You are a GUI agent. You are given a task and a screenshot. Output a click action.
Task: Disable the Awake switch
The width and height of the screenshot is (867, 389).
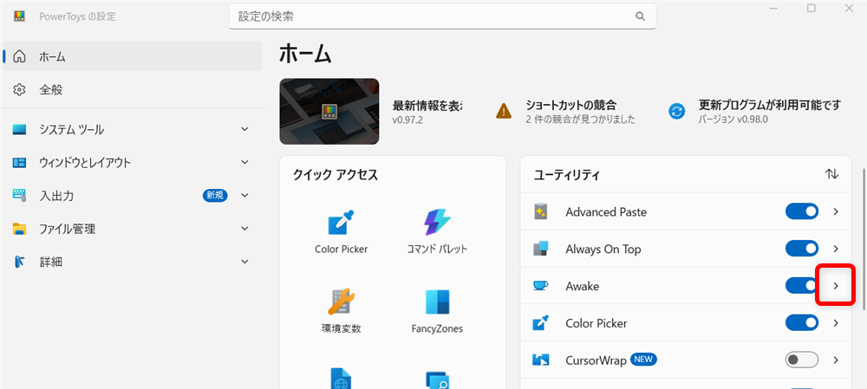tap(802, 286)
